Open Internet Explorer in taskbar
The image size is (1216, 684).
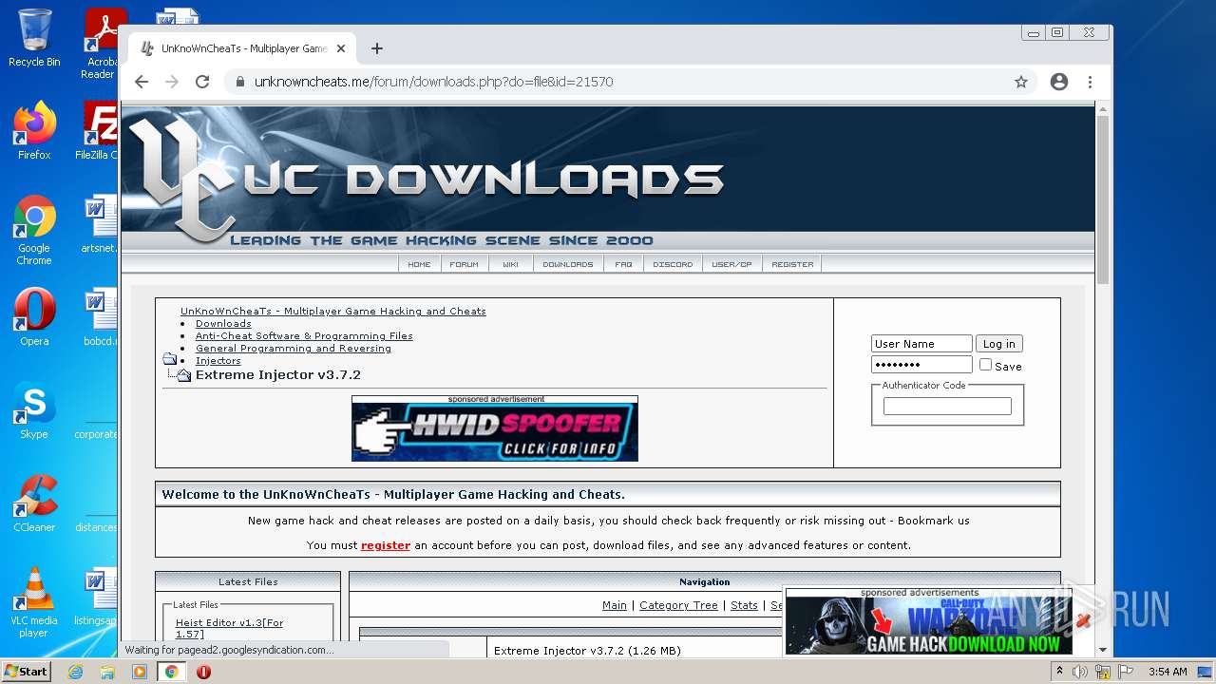tap(75, 672)
